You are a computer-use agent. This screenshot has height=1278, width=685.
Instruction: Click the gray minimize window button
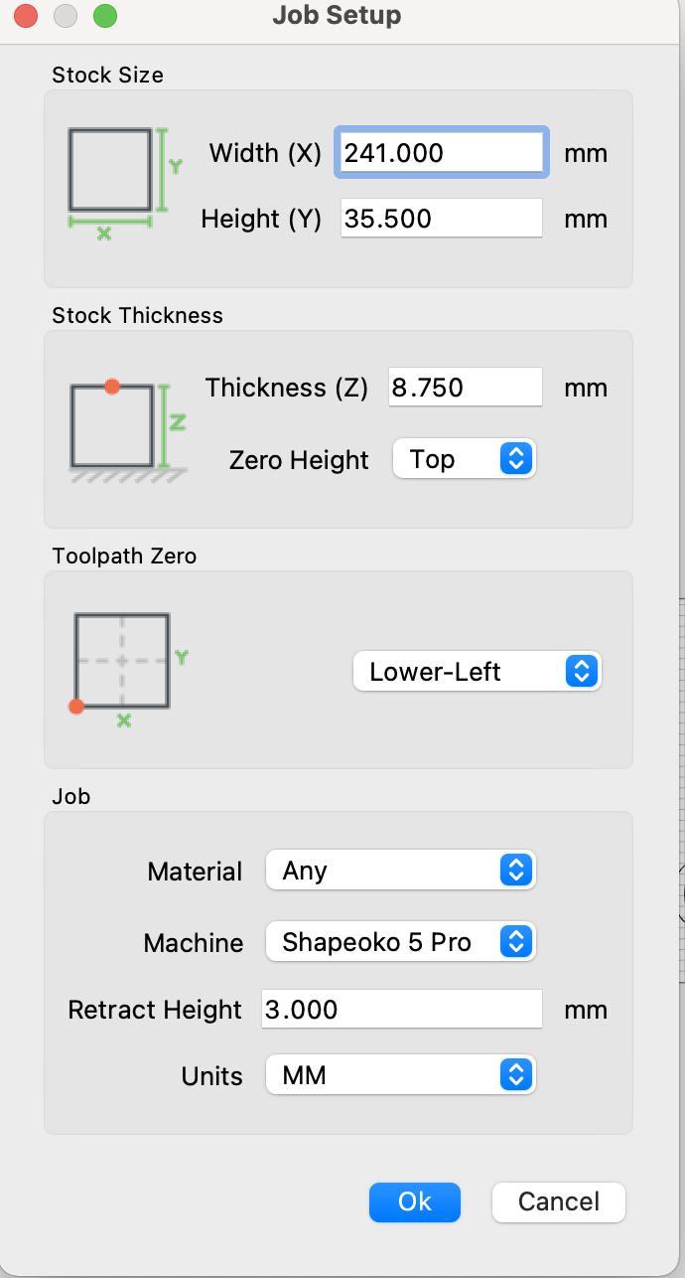point(65,16)
